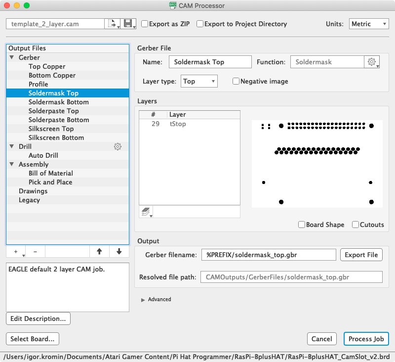The height and width of the screenshot is (362, 395).
Task: Open the load CAM job file icon
Action: [x=113, y=24]
